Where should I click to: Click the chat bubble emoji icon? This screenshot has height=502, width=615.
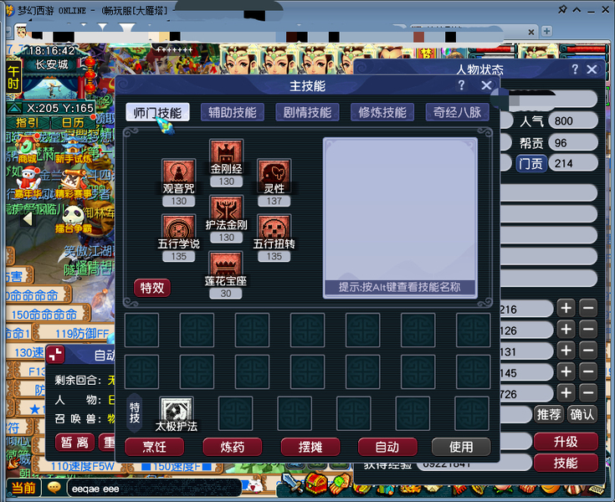pos(54,488)
